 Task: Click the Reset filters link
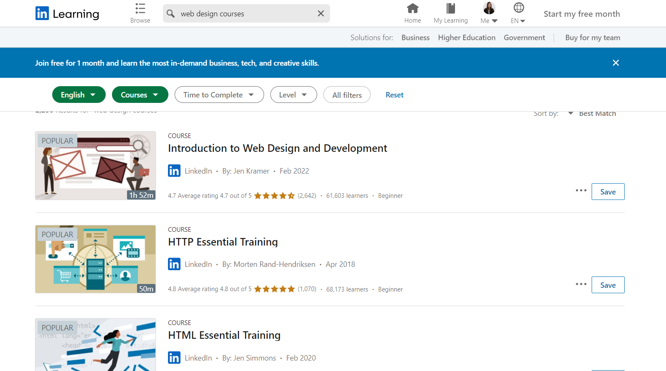point(394,95)
